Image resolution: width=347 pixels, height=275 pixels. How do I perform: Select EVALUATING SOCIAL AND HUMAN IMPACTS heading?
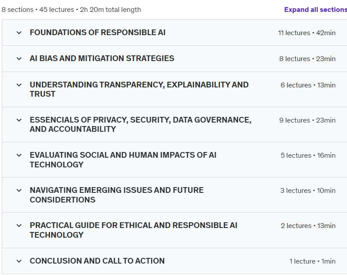coord(123,160)
